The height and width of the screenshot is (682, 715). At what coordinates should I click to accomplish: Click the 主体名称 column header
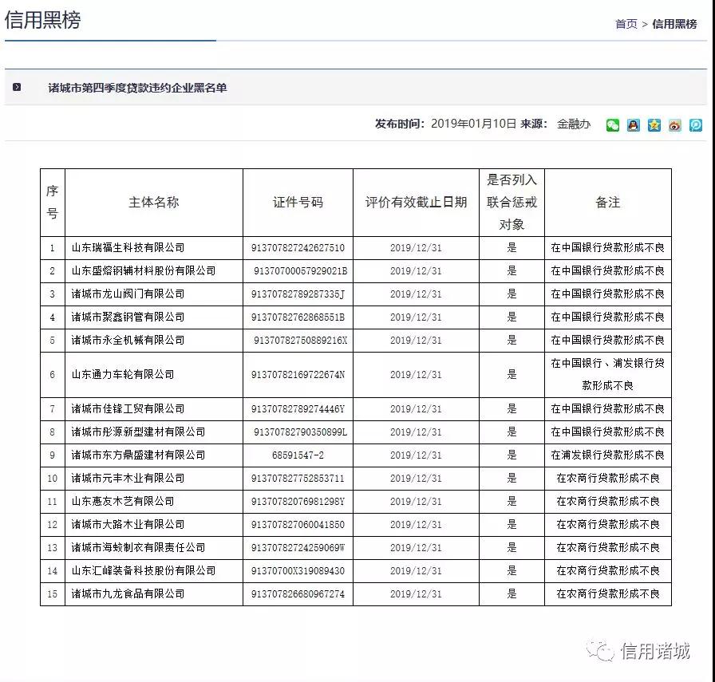[153, 202]
